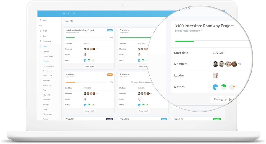Open Forum from sidebar

(x=45, y=119)
